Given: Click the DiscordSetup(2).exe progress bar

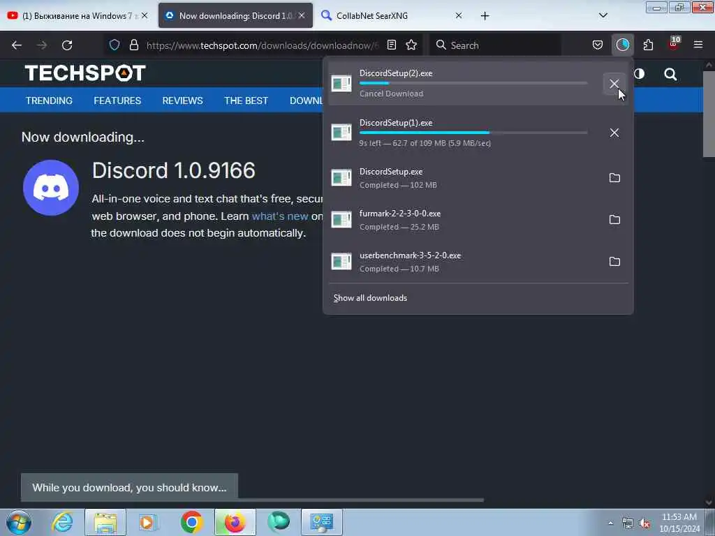Looking at the screenshot, I should tap(473, 84).
